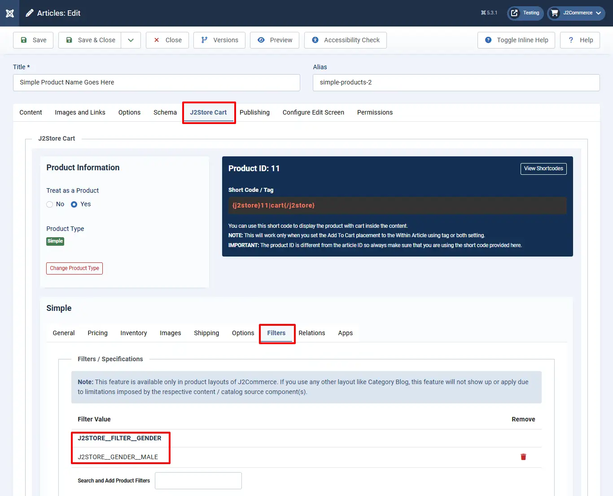Viewport: 613px width, 496px height.
Task: Click the Product ID: 11 heading
Action: [254, 168]
